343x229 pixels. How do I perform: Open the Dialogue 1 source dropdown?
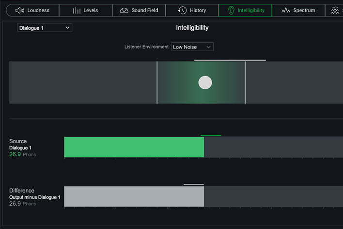point(45,28)
